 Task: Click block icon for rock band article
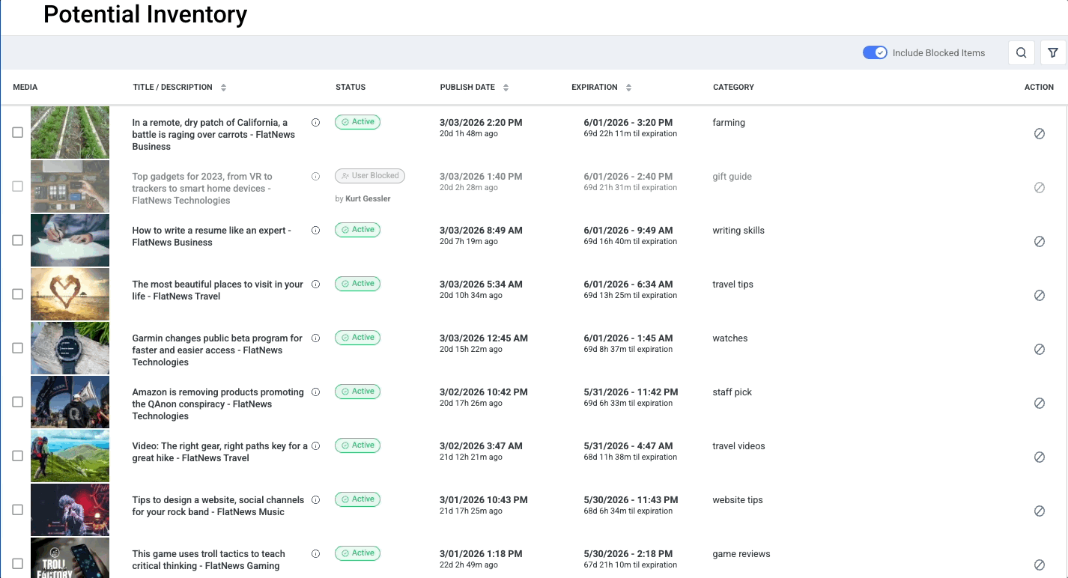click(1039, 511)
